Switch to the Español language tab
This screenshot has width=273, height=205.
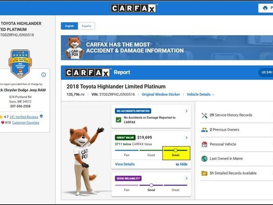click(86, 26)
